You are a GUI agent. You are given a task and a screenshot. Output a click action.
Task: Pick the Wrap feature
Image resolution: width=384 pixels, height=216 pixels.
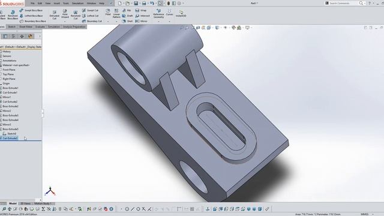coord(141,10)
